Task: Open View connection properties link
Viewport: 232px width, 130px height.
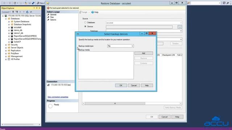Action: [x=58, y=97]
